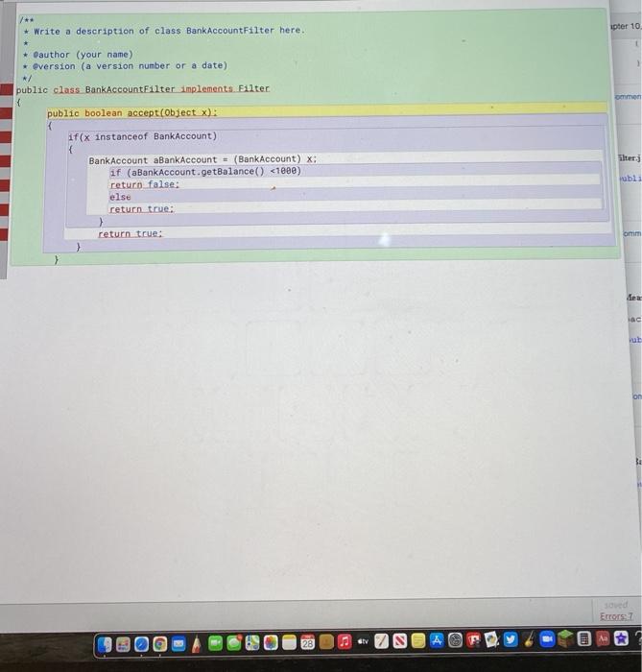This screenshot has width=642, height=672.
Task: Click the '<1000' comparison value
Action: [x=283, y=171]
